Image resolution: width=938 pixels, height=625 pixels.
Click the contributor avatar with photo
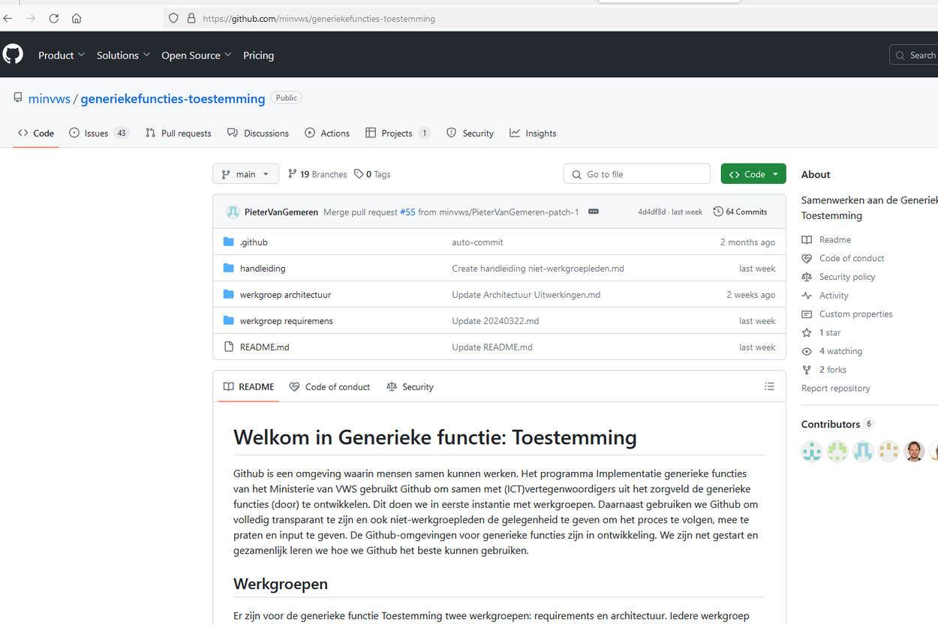point(914,451)
